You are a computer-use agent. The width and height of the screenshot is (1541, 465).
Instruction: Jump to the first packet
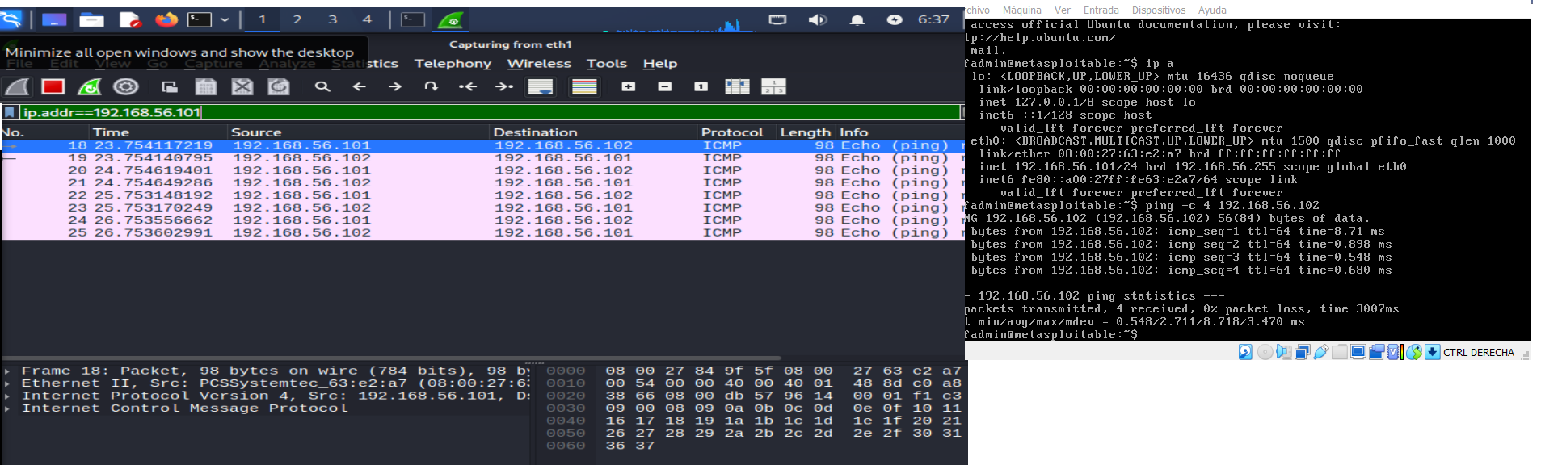pyautogui.click(x=468, y=86)
